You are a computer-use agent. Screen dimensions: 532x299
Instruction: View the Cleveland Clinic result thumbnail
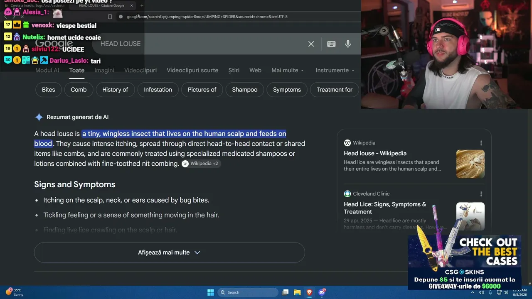coord(470,216)
